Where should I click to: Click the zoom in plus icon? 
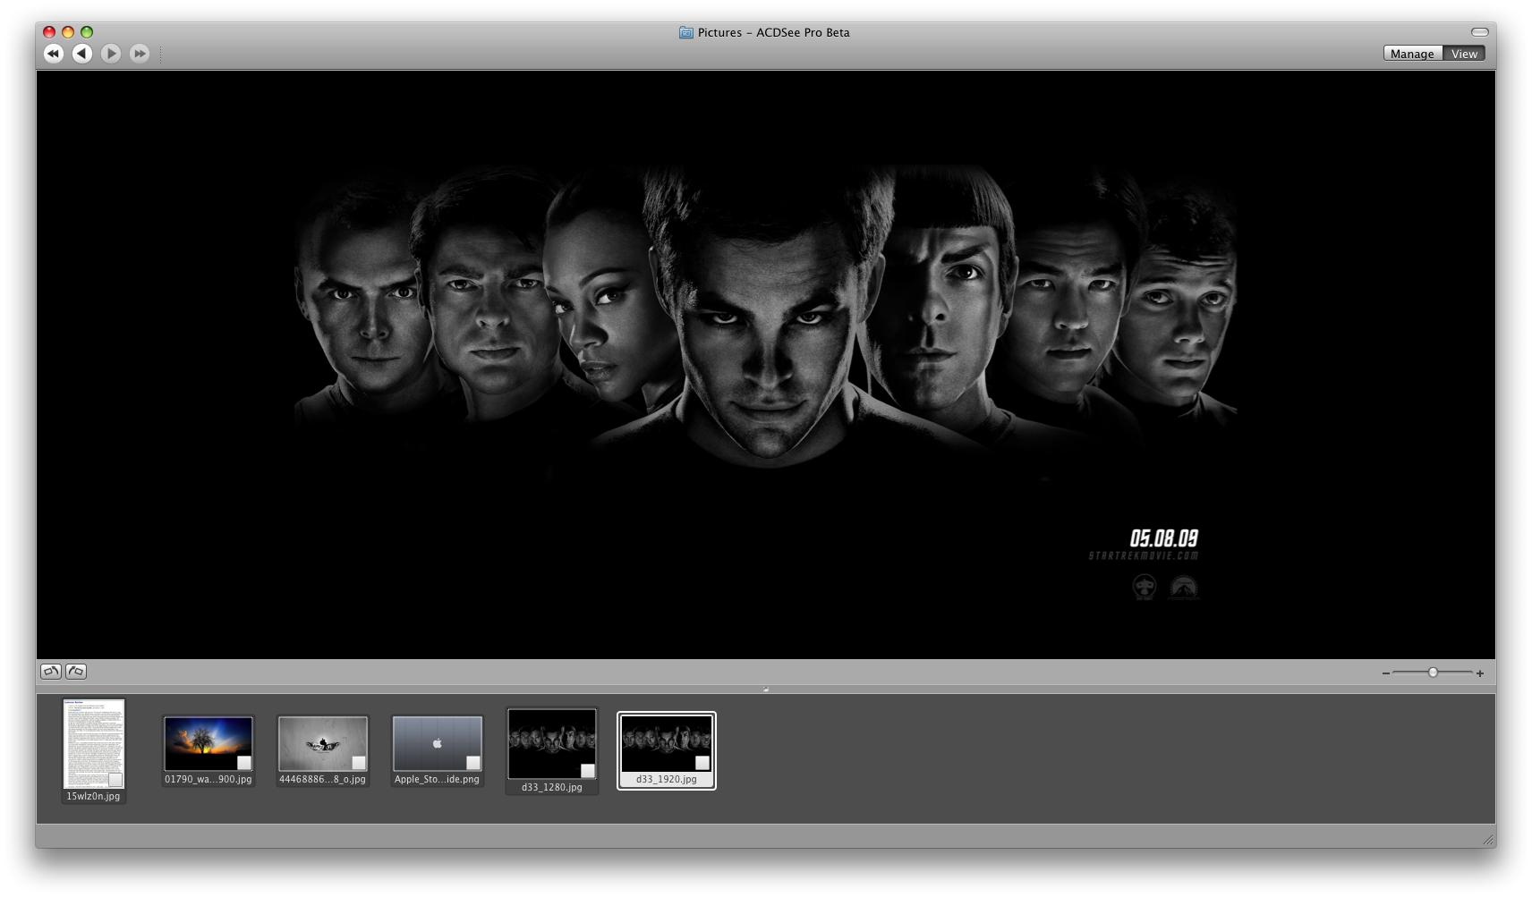click(x=1480, y=673)
